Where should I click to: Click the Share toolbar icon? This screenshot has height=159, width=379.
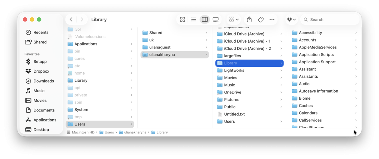pyautogui.click(x=249, y=19)
